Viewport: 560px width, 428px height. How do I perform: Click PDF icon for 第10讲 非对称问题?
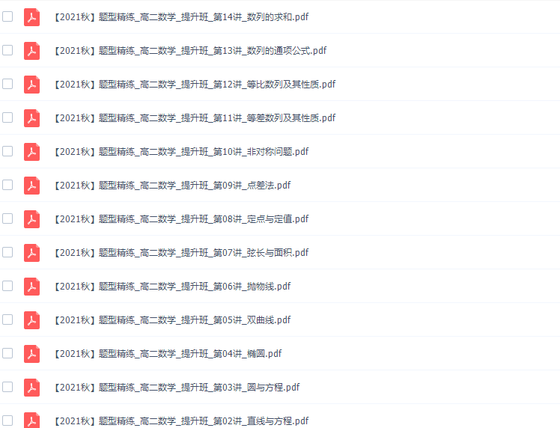click(31, 152)
